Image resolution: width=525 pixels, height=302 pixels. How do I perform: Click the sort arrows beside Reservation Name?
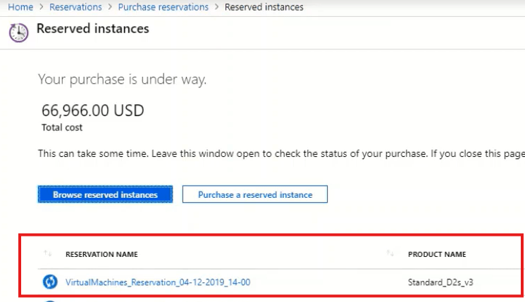tap(48, 254)
